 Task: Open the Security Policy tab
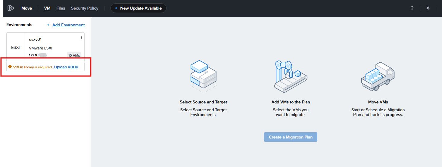tap(85, 8)
